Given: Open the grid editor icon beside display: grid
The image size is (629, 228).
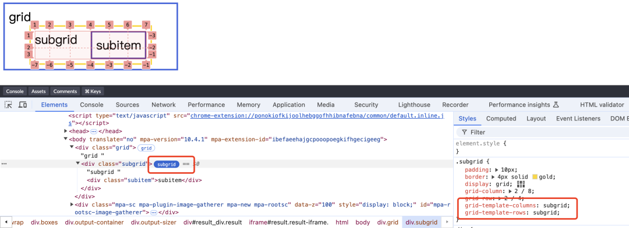Looking at the screenshot, I should click(521, 184).
